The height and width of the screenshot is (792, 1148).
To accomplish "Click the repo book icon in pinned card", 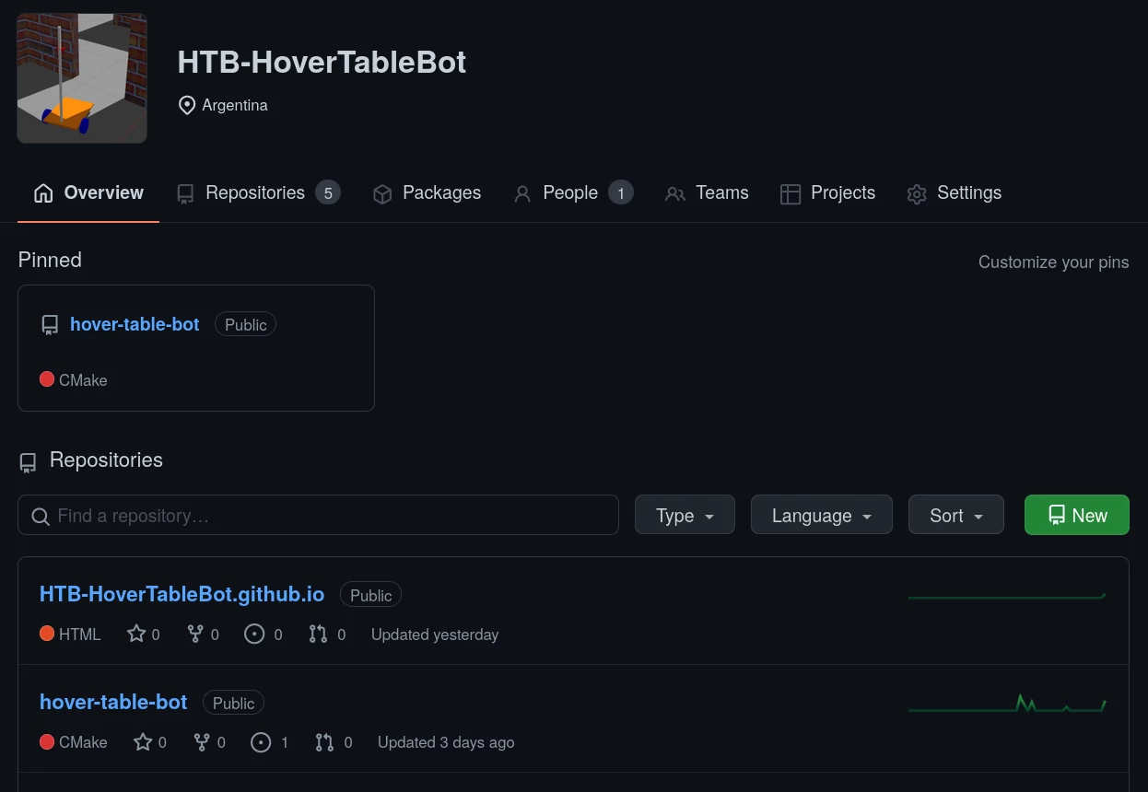I will coord(50,324).
